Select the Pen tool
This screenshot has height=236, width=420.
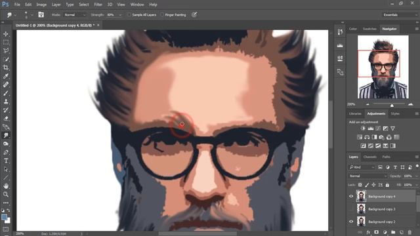coord(6,153)
